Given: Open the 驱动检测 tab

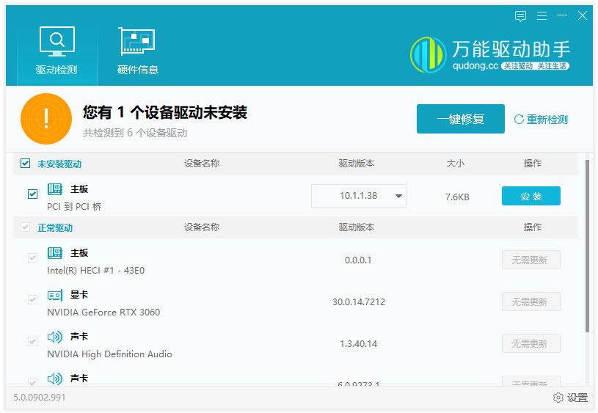Looking at the screenshot, I should click(56, 51).
